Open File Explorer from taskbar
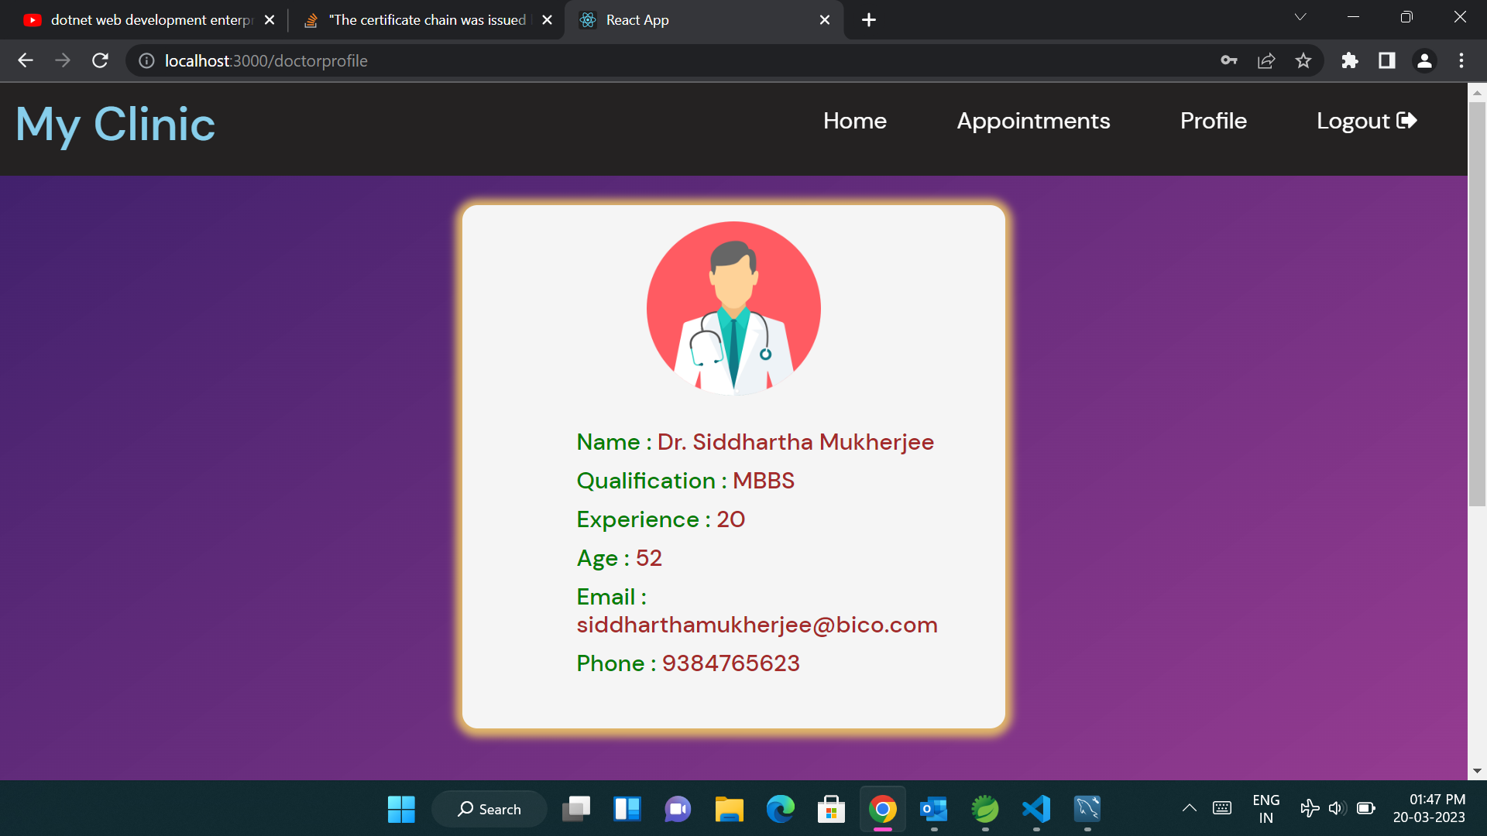 pyautogui.click(x=729, y=809)
